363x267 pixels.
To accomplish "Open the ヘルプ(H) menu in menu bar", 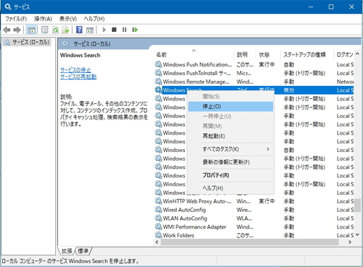I will 94,19.
